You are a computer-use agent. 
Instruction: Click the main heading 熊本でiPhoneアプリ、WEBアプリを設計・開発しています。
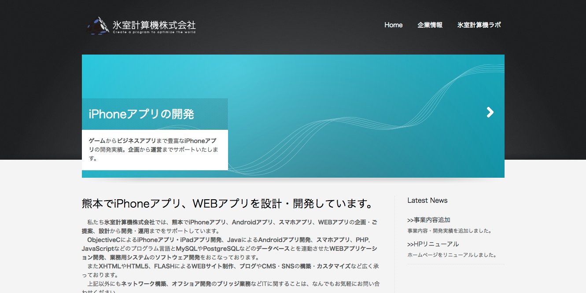click(228, 204)
